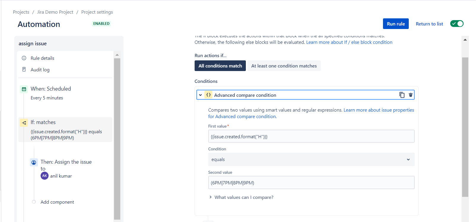Select the If matches branch icon

pos(24,123)
